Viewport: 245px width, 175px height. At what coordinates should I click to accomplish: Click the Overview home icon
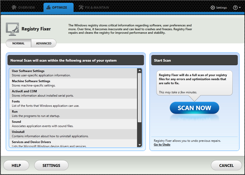click(14, 7)
